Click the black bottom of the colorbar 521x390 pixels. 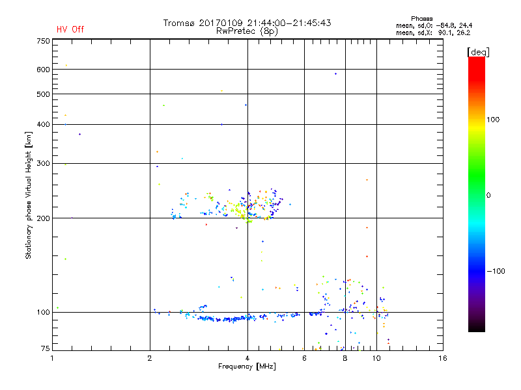pos(477,328)
